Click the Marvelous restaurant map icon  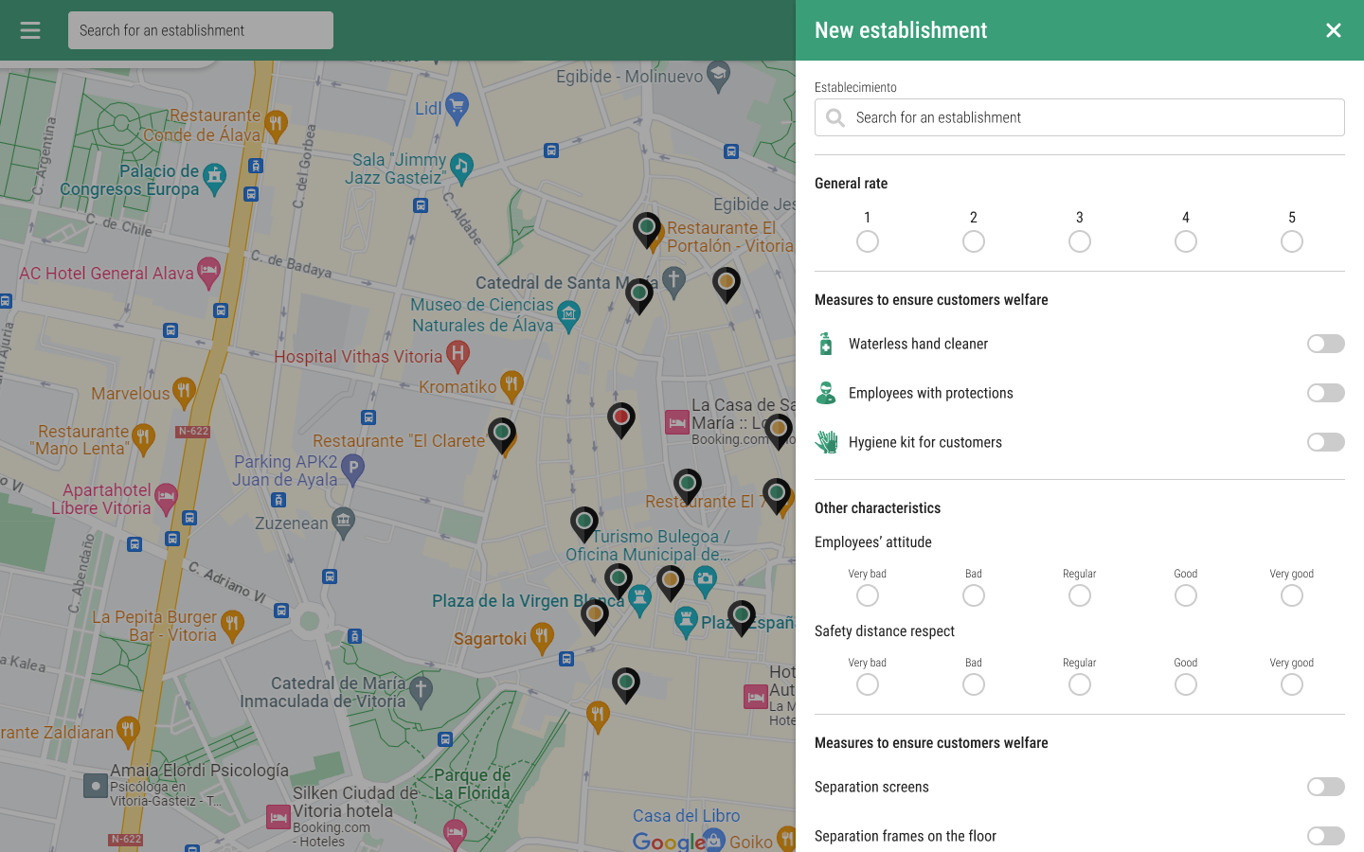pos(184,393)
